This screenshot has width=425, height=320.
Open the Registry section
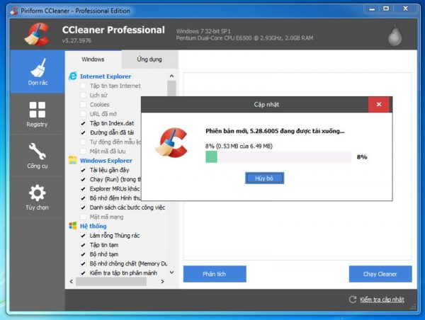tap(38, 115)
